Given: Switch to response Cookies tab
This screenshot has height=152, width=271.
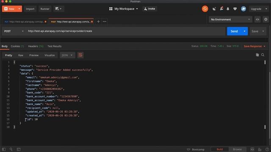Looking at the screenshot, I should pos(17,46).
